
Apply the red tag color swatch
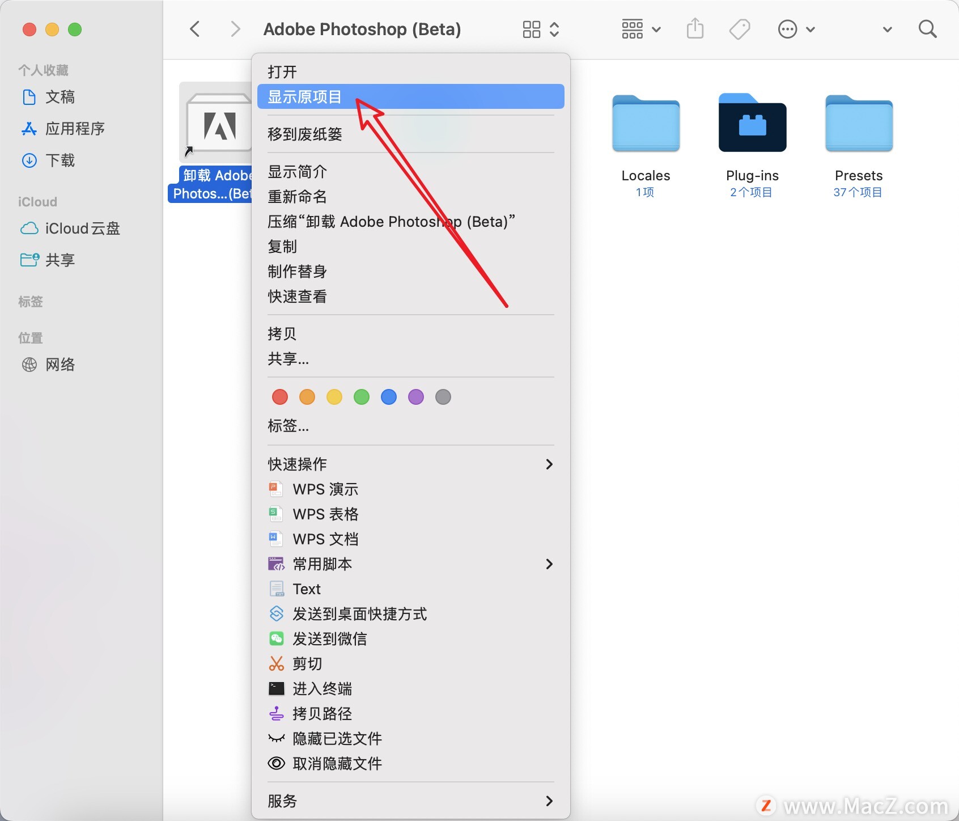279,397
